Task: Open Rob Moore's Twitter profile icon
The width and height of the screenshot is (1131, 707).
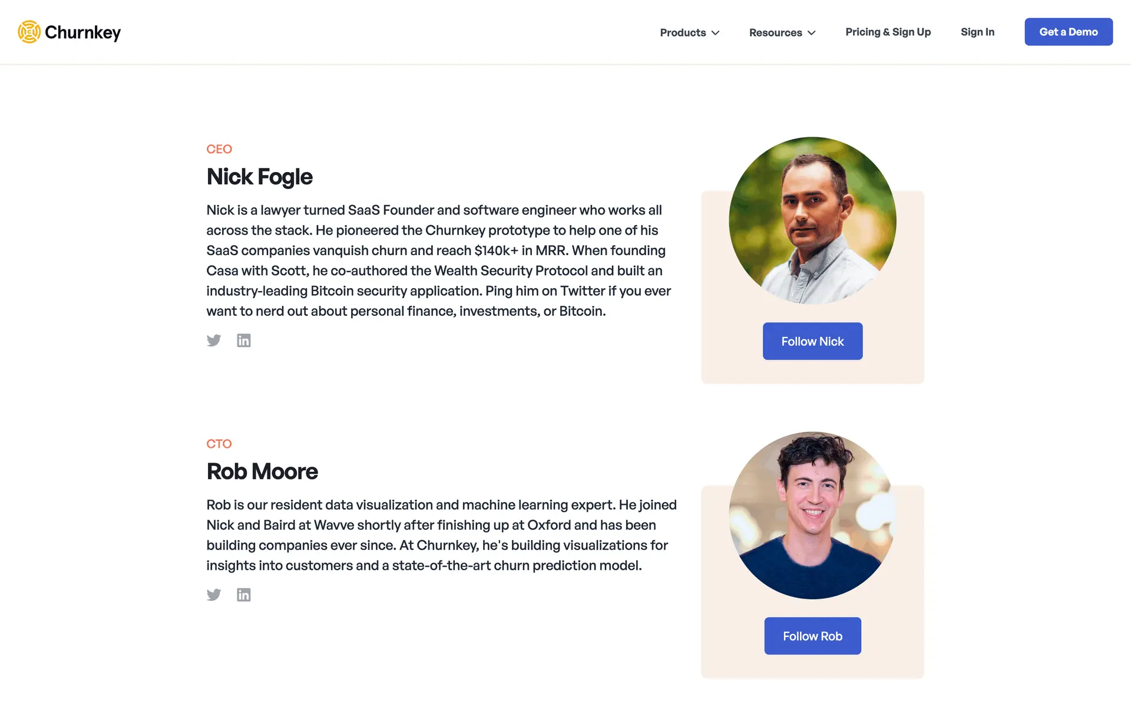Action: 214,595
